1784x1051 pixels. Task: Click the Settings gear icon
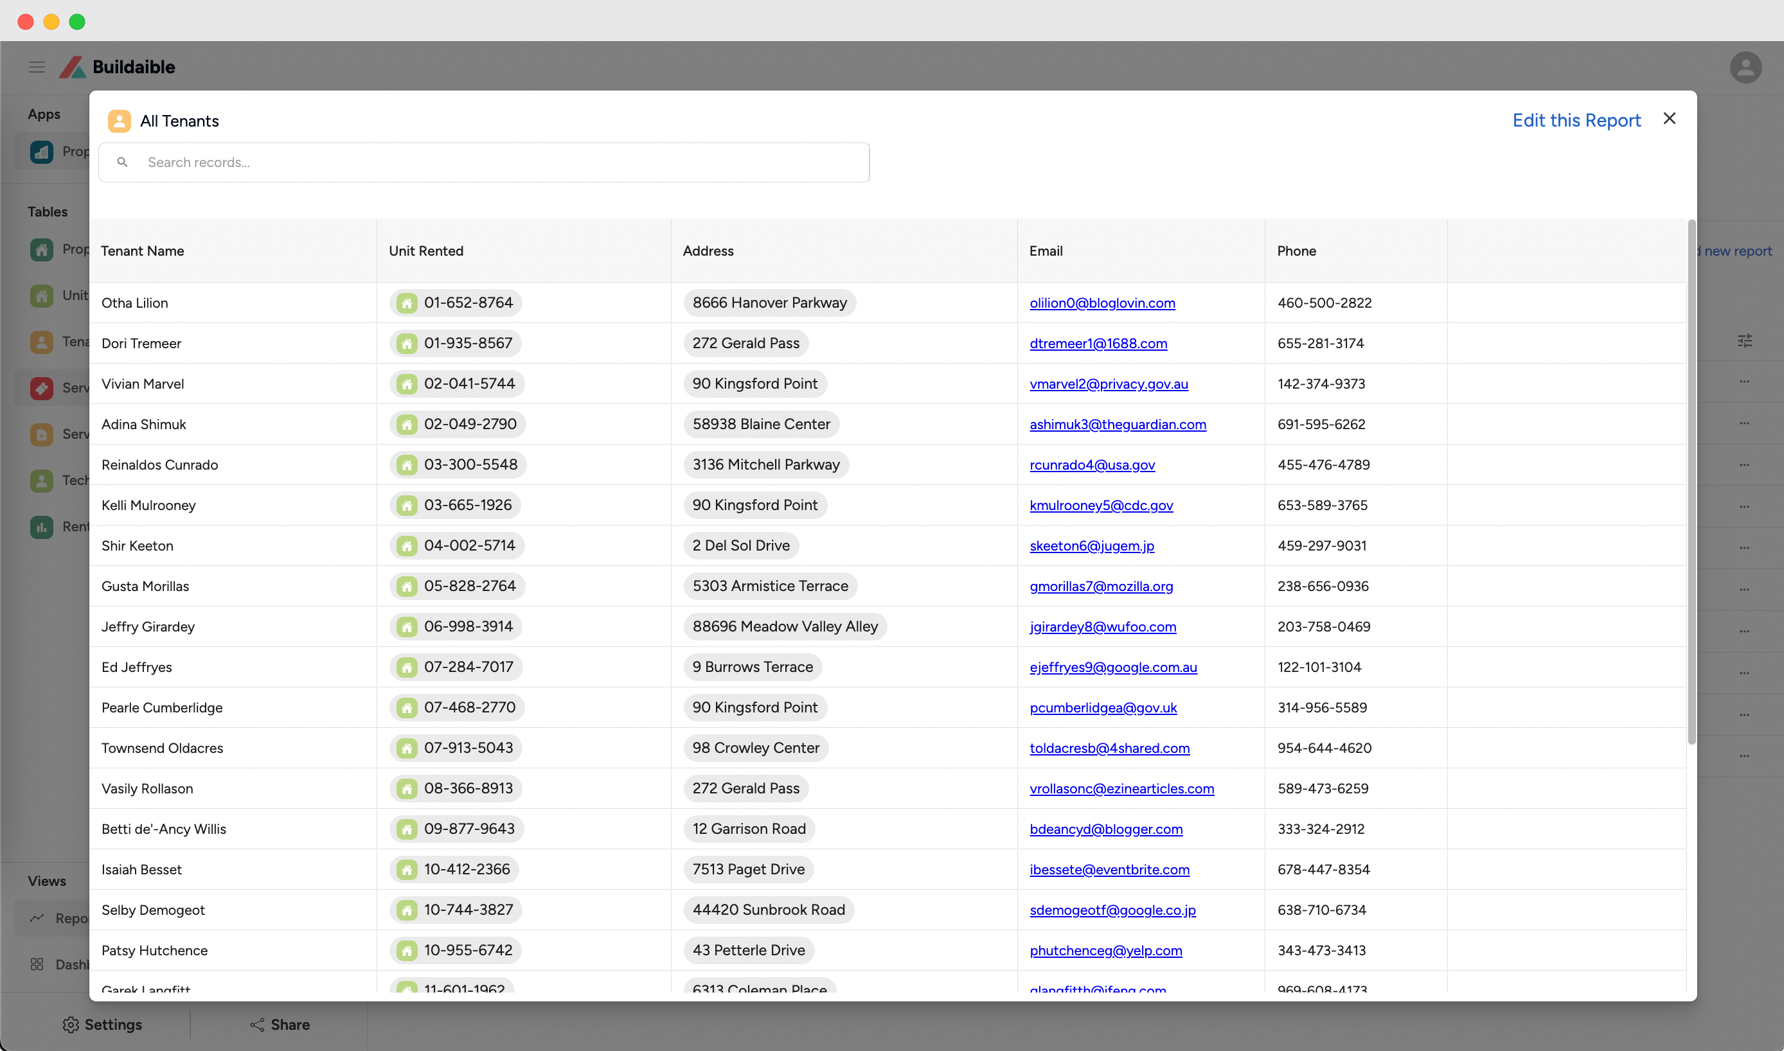point(71,1024)
